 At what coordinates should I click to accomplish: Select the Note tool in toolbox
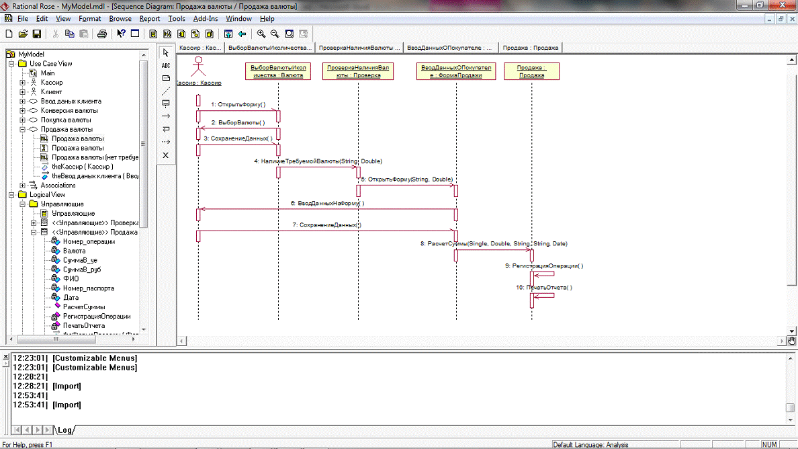click(x=166, y=78)
